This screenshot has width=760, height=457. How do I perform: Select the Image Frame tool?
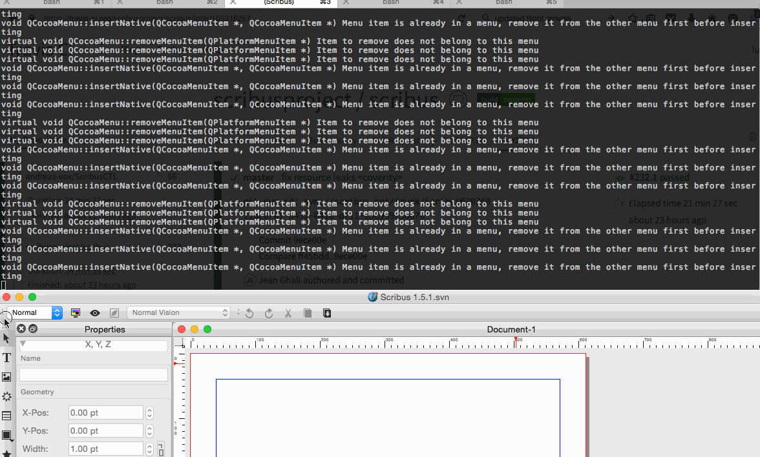pos(6,377)
